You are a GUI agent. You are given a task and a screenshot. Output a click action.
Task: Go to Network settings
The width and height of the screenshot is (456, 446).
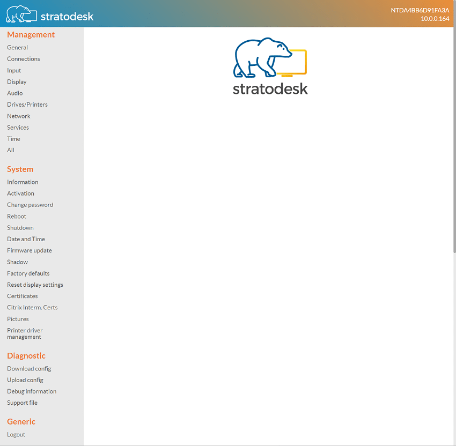click(x=19, y=116)
